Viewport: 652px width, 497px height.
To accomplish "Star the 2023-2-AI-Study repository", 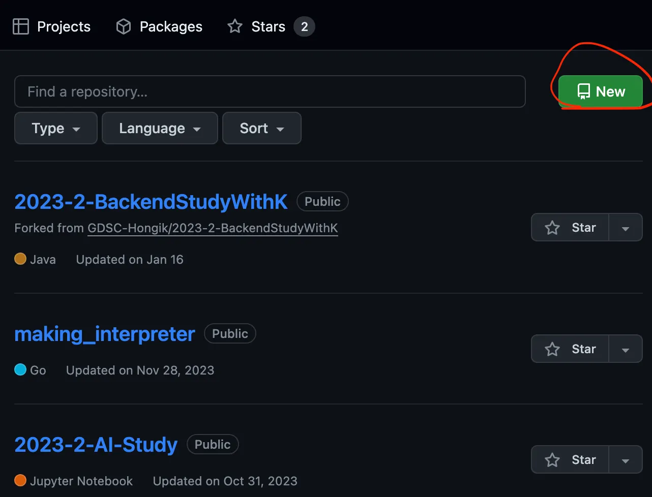I will click(x=570, y=459).
